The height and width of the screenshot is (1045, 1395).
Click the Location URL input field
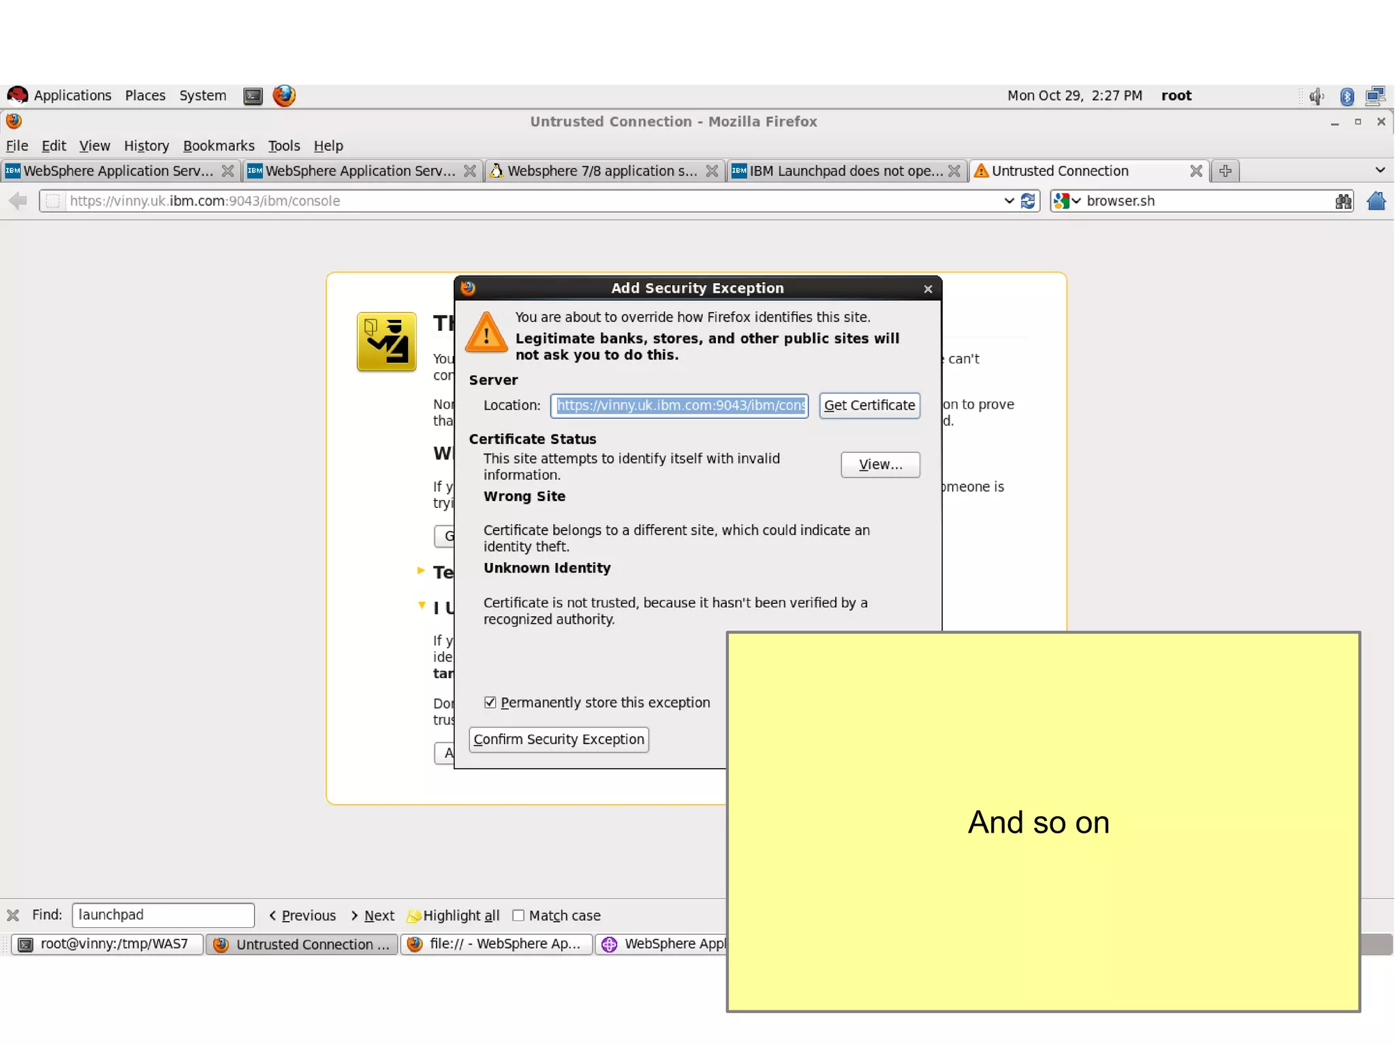[679, 405]
